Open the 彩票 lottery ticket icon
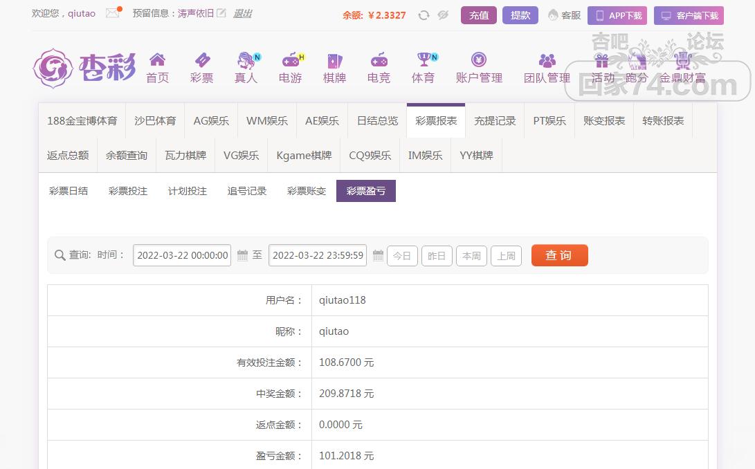This screenshot has width=755, height=469. (x=201, y=60)
